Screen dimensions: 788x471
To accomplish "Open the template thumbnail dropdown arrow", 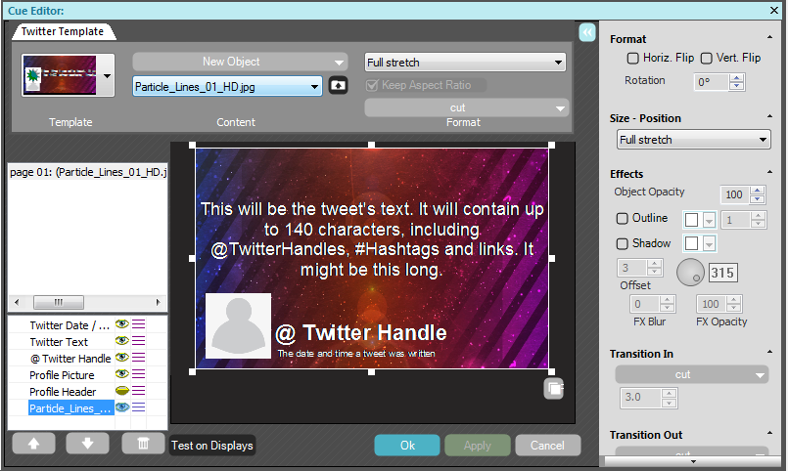I will pos(107,76).
